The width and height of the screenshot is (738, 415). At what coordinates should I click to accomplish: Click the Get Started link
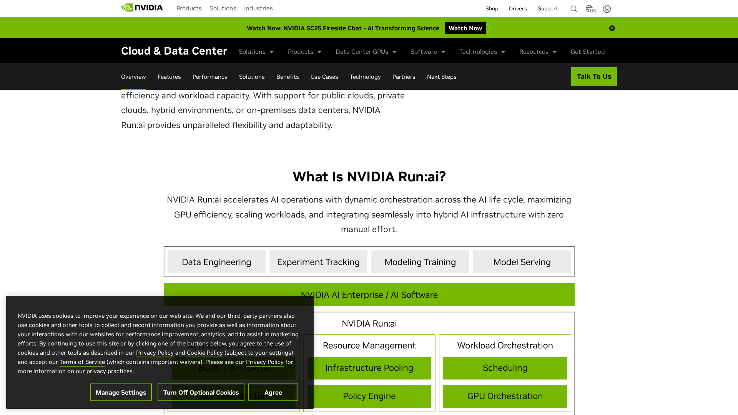(587, 51)
